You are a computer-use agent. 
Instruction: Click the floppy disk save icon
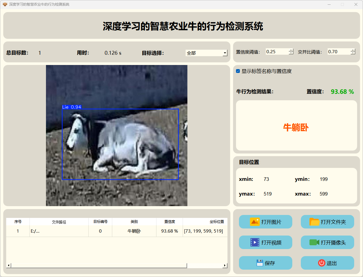pos(260,263)
